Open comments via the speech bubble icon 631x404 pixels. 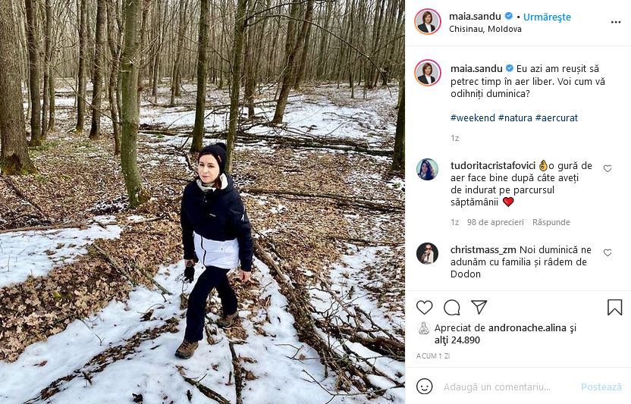(x=452, y=307)
